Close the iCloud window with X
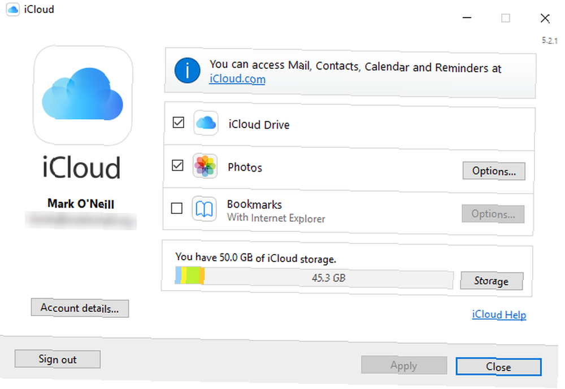565x389 pixels. [x=545, y=18]
